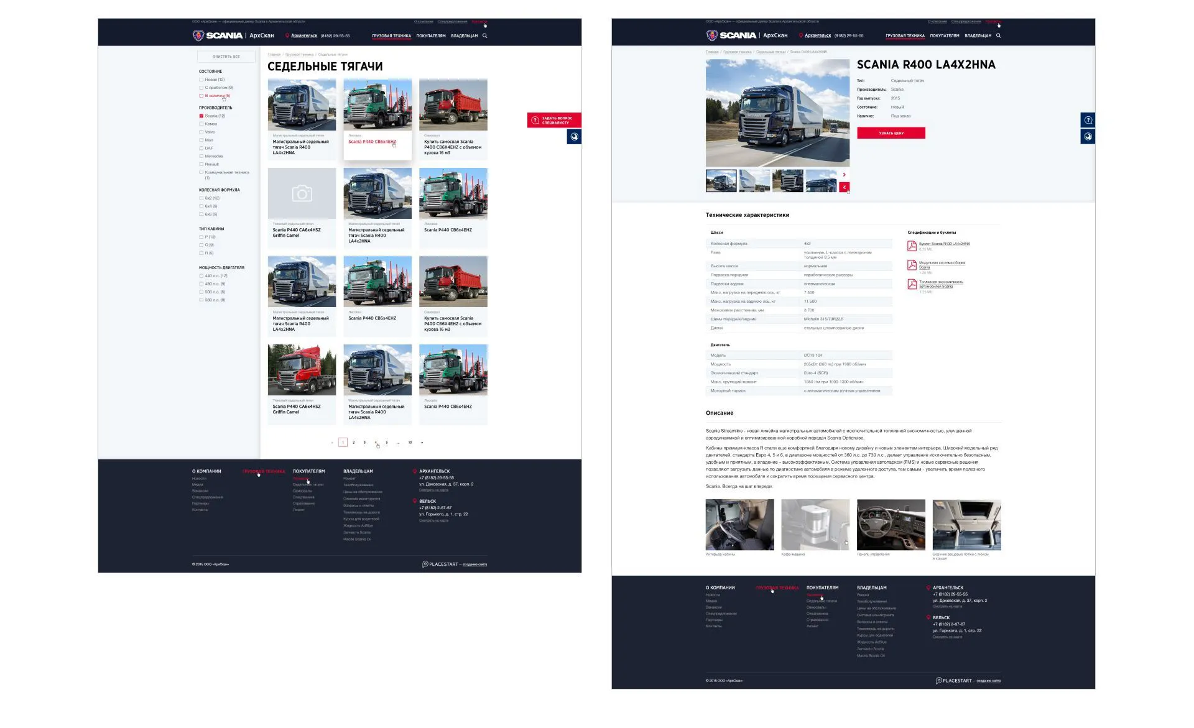Click the red УЗНАТЬ ЦЕНУ button

891,133
